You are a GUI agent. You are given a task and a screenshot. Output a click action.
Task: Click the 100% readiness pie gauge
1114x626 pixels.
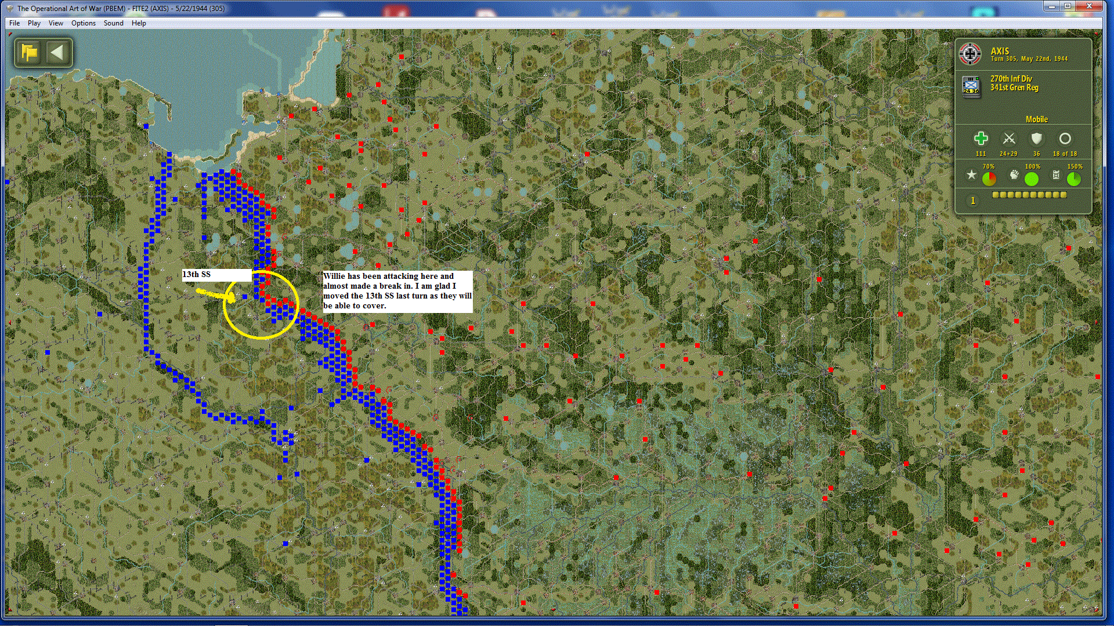(x=1031, y=179)
